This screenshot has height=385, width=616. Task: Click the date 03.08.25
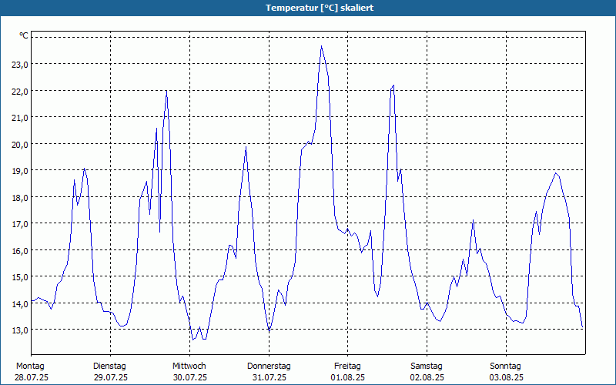click(507, 377)
